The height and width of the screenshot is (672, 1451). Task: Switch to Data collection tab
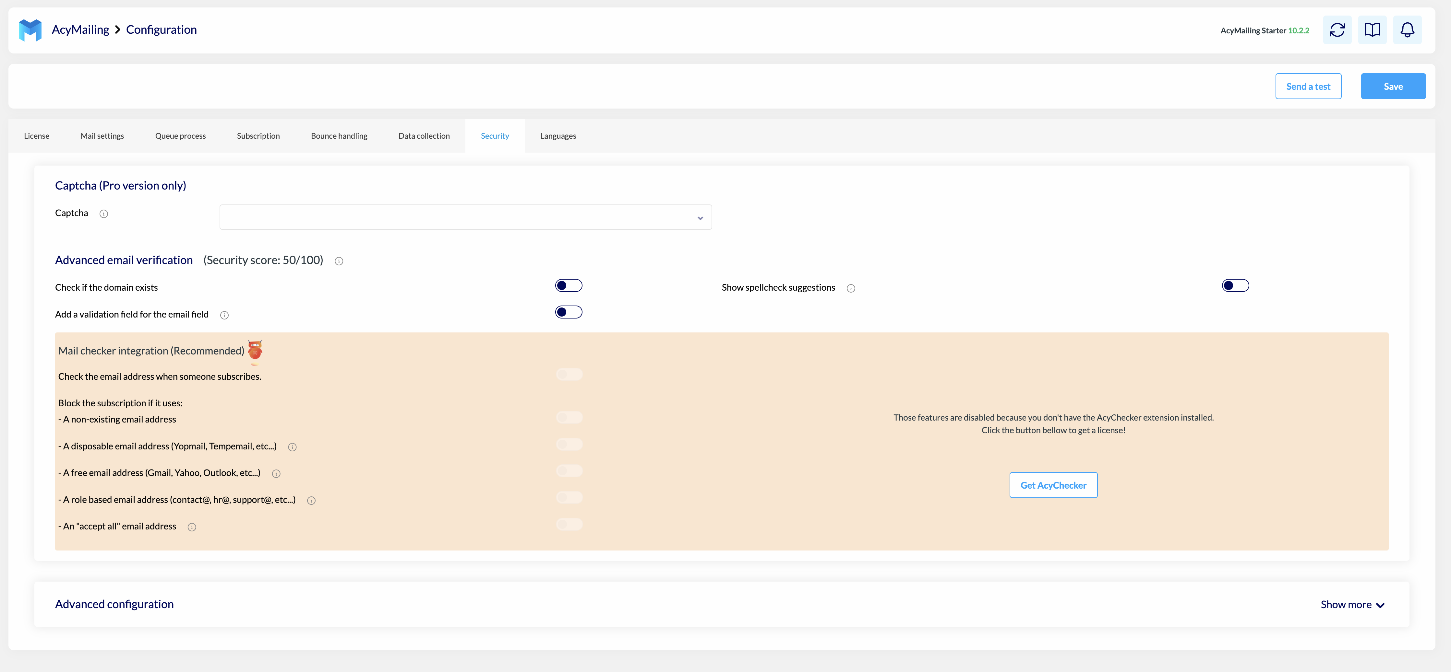coord(424,136)
